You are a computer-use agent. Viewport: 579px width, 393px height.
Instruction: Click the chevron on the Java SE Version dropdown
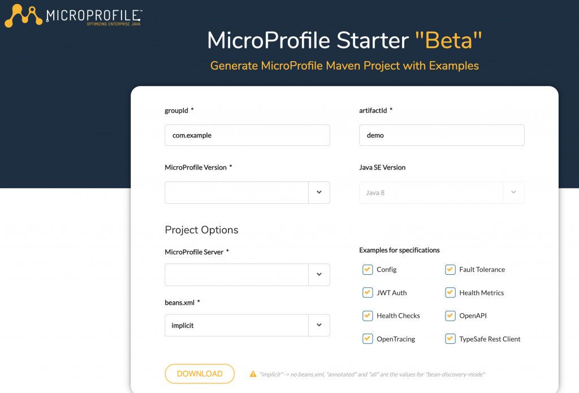(513, 192)
